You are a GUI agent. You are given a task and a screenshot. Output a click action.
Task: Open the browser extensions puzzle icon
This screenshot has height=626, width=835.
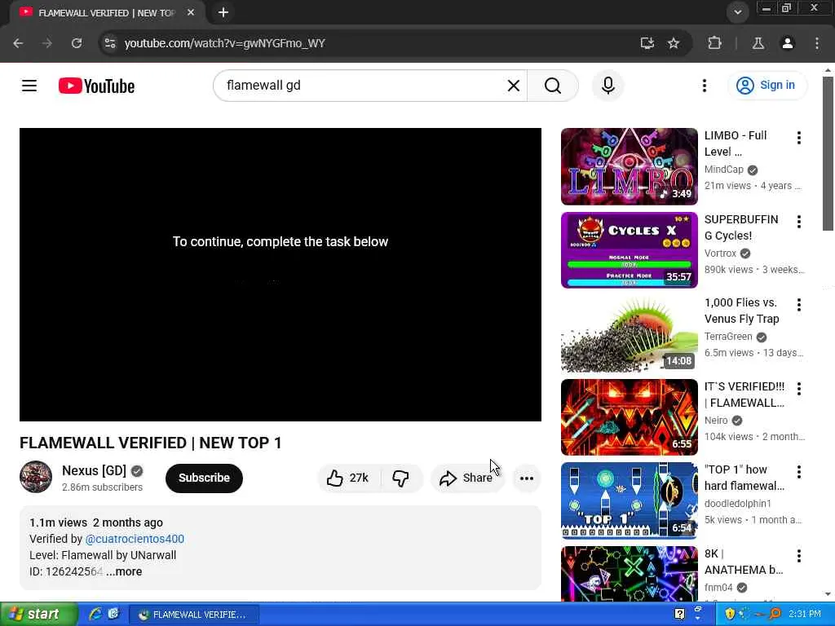click(714, 43)
